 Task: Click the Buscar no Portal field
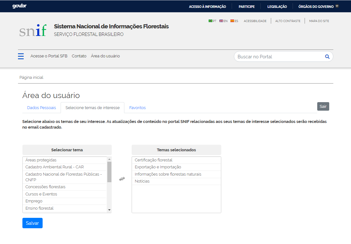coord(279,57)
